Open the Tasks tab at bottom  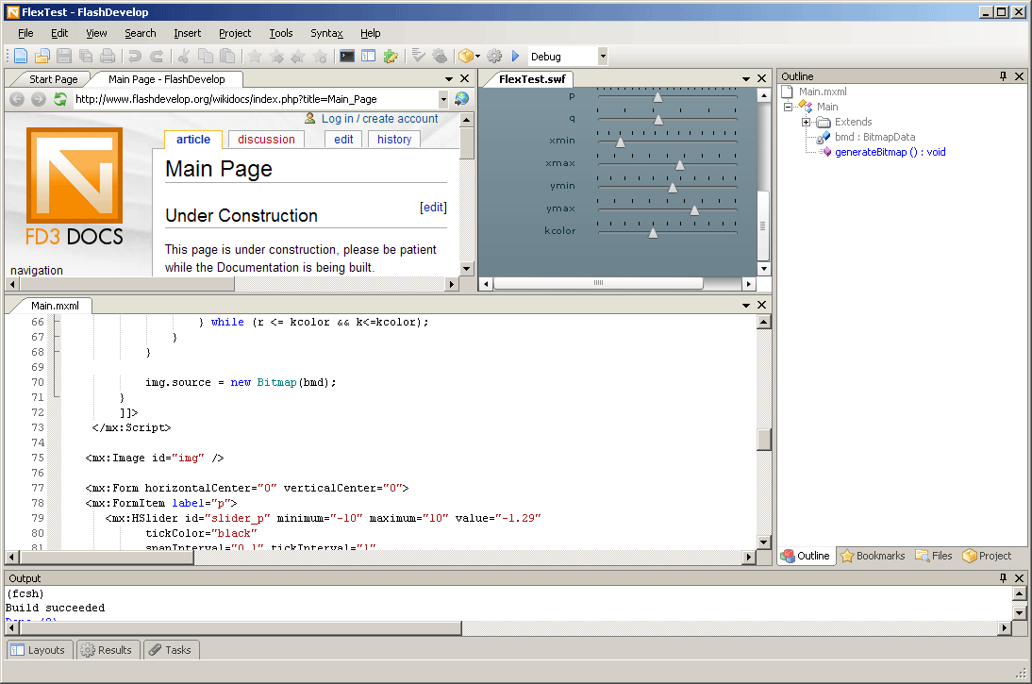click(x=171, y=650)
